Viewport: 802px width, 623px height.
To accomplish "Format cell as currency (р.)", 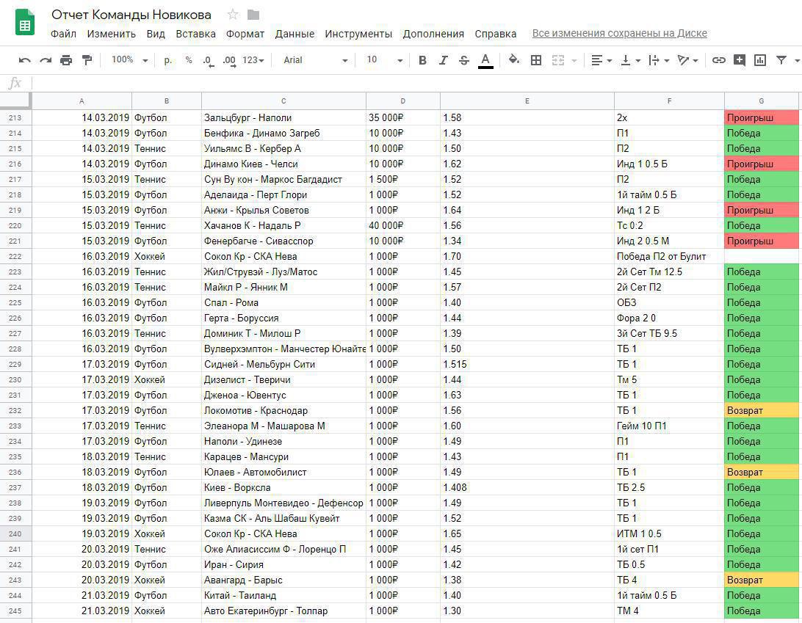I will tap(167, 60).
